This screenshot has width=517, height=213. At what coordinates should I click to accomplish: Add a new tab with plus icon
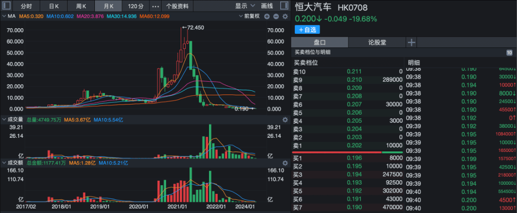pos(411,42)
